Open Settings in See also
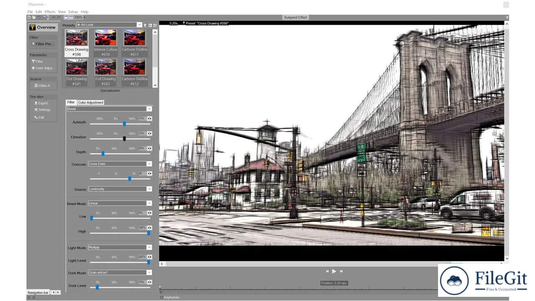This screenshot has height=301, width=535. pyautogui.click(x=43, y=110)
